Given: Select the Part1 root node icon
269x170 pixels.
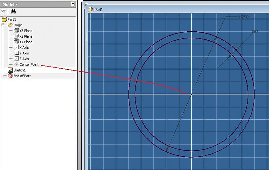Looking at the screenshot, I should 4,19.
